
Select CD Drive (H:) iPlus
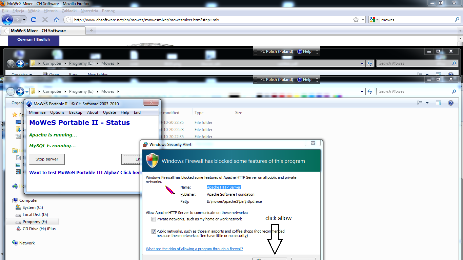click(39, 229)
